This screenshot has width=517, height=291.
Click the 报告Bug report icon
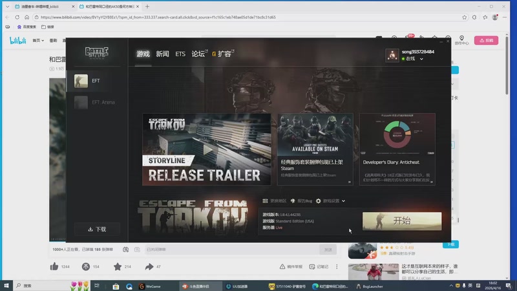293,201
